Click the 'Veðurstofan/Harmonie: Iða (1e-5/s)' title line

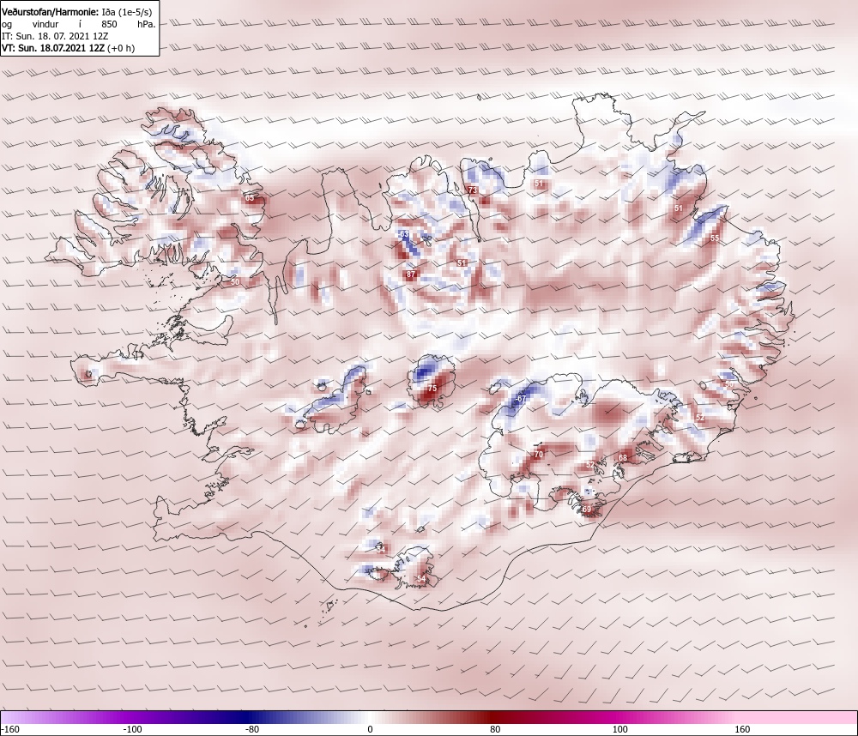[77, 12]
